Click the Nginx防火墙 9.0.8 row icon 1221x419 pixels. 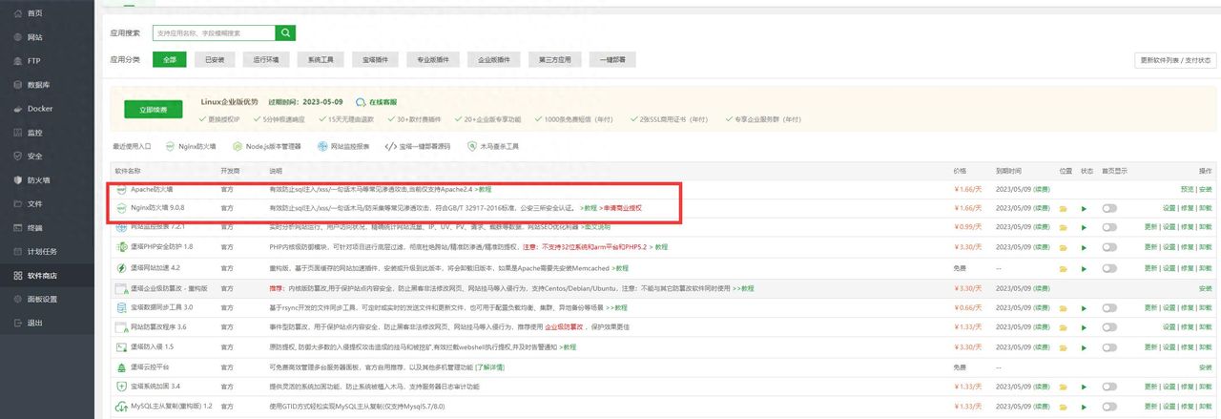point(121,207)
